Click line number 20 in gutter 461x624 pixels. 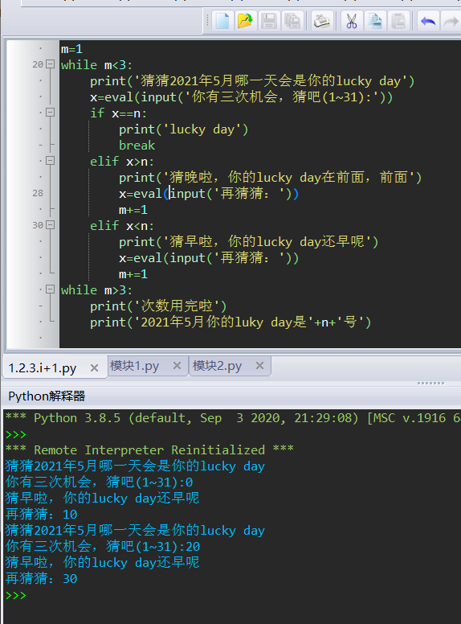38,64
